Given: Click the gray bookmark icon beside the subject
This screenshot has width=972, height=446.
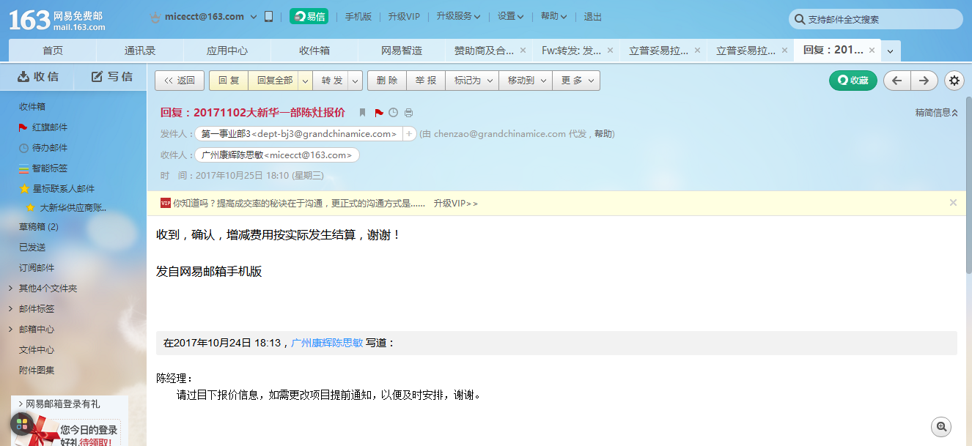Looking at the screenshot, I should tap(362, 113).
